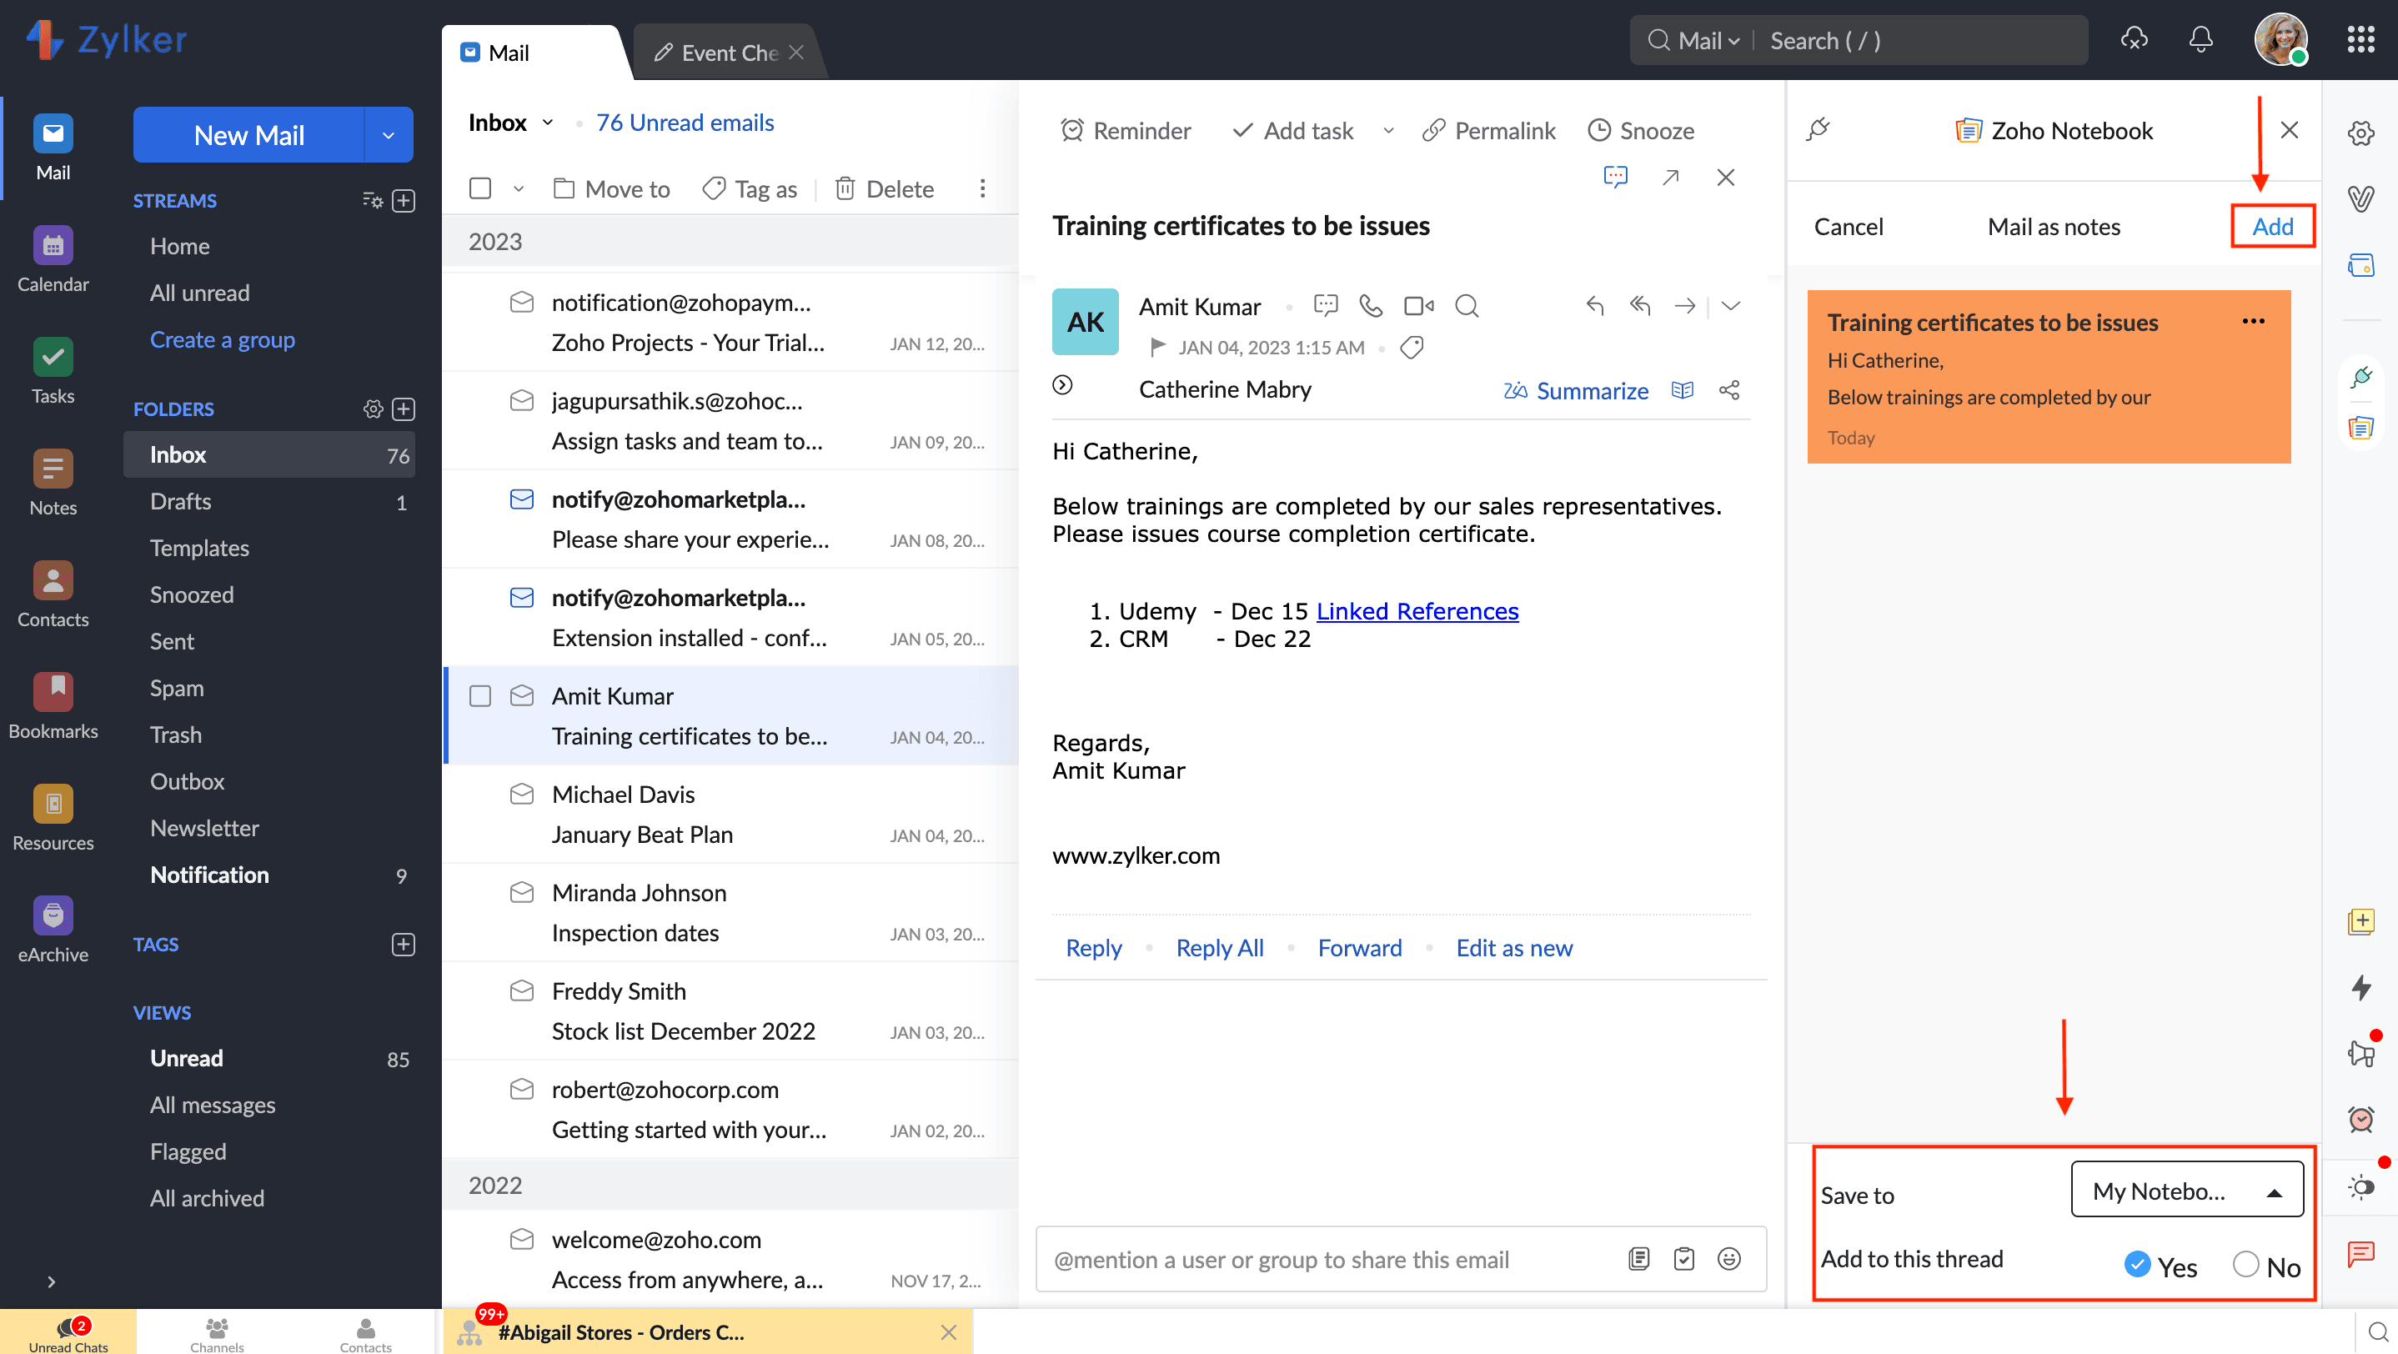Image resolution: width=2398 pixels, height=1354 pixels.
Task: Expand the New Mail dropdown arrow
Action: (389, 135)
